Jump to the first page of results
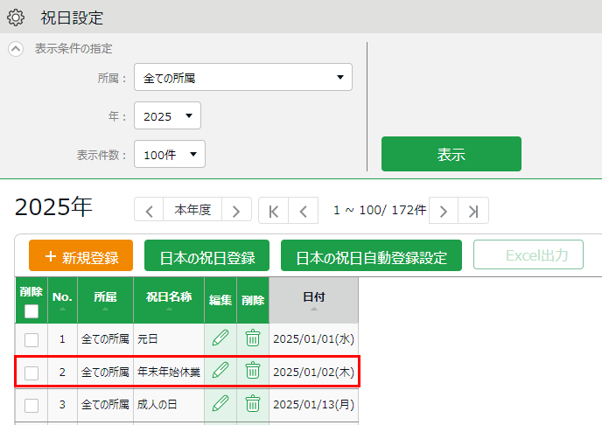This screenshot has height=425, width=602. [274, 211]
